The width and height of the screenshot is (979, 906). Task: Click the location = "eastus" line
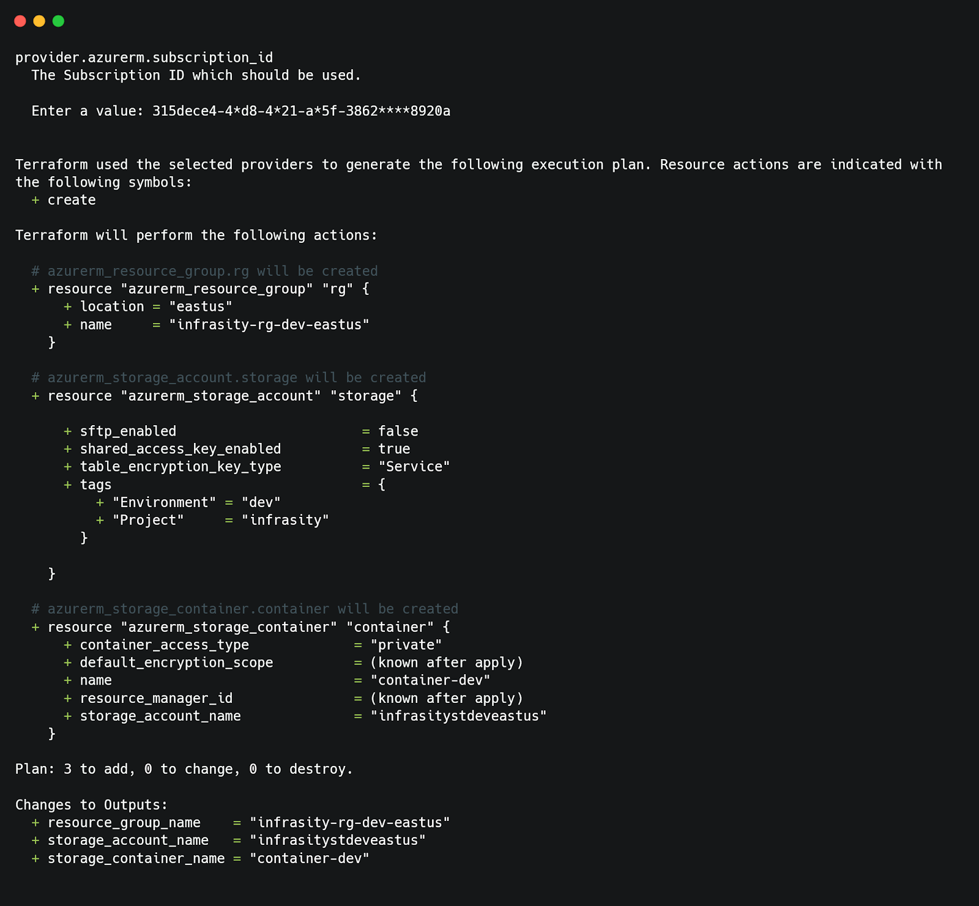[148, 306]
